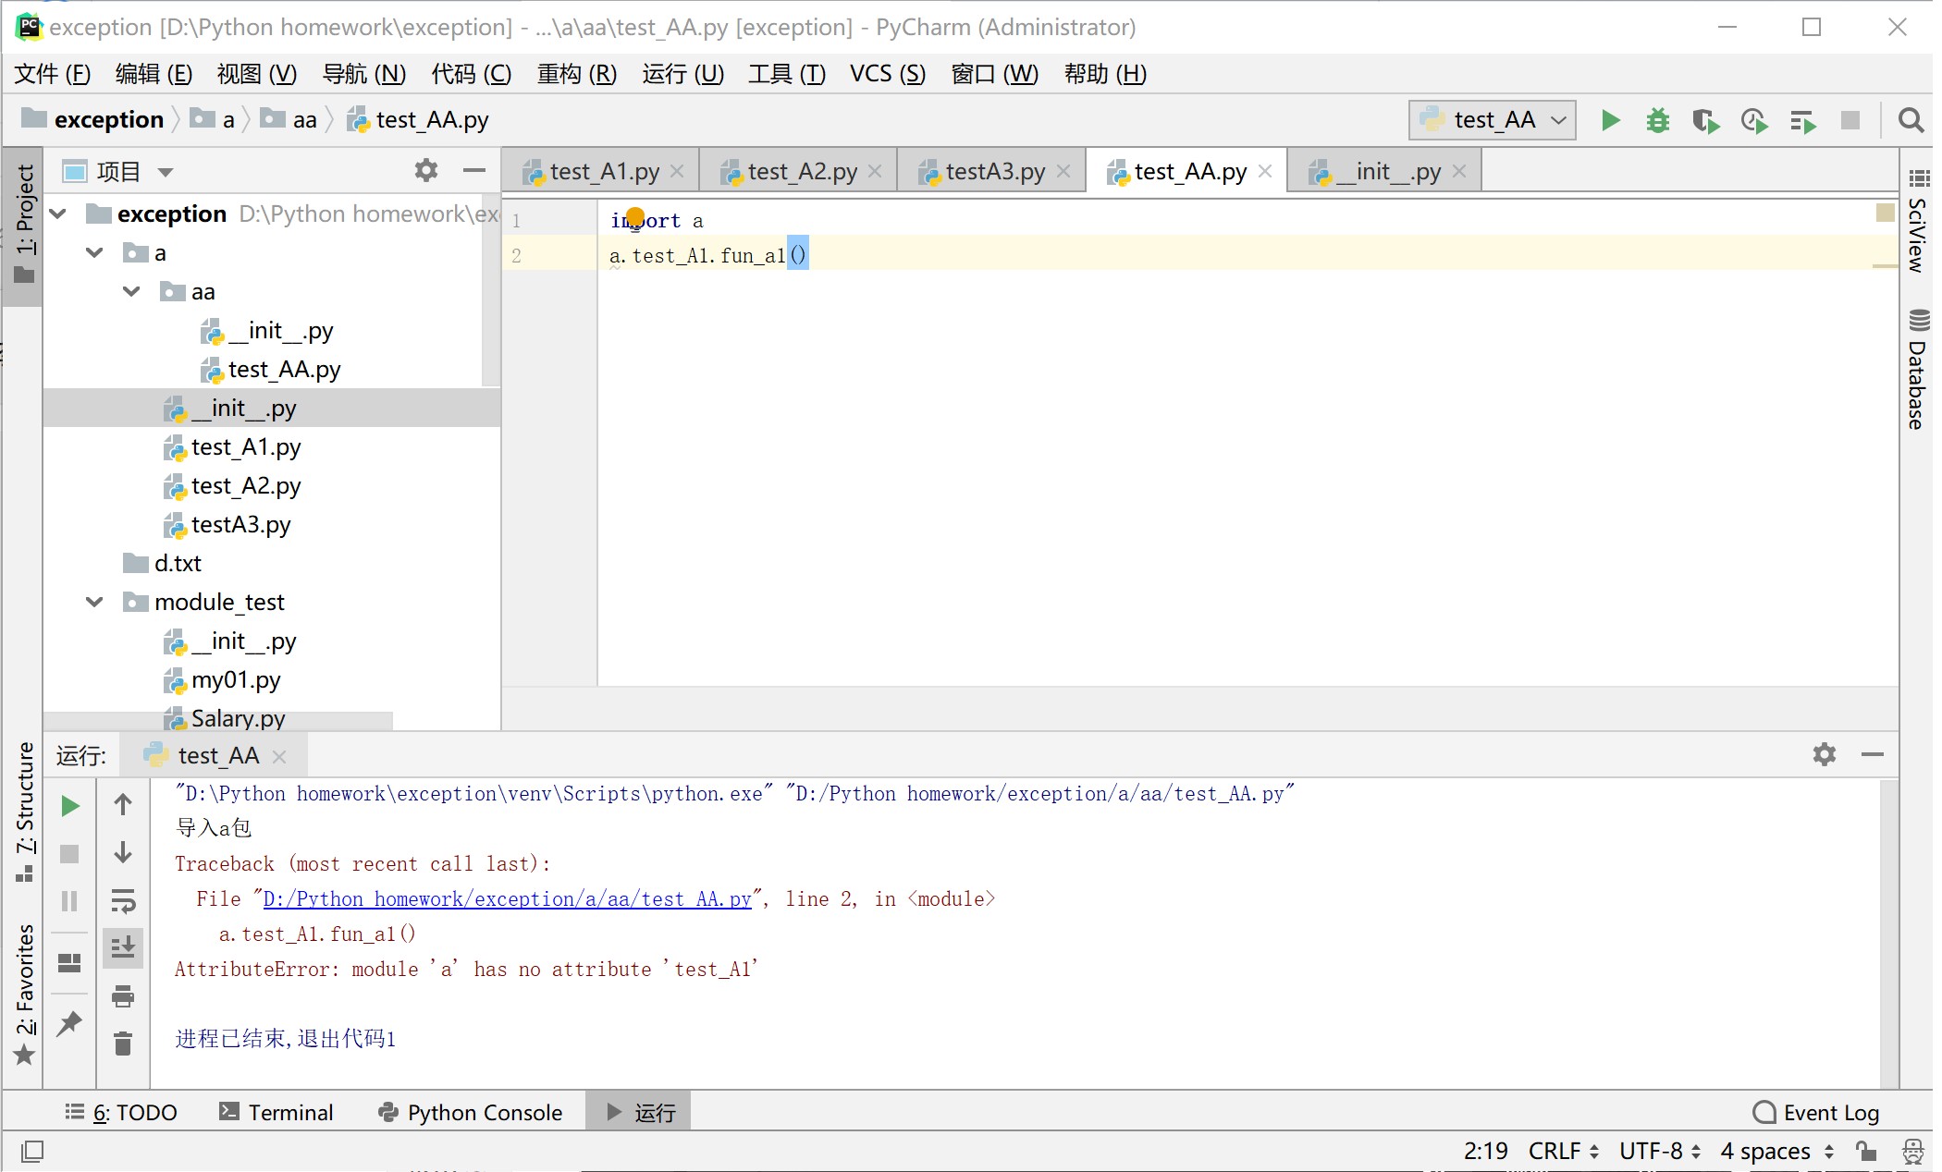Pause output icon in the Run panel

click(x=69, y=901)
